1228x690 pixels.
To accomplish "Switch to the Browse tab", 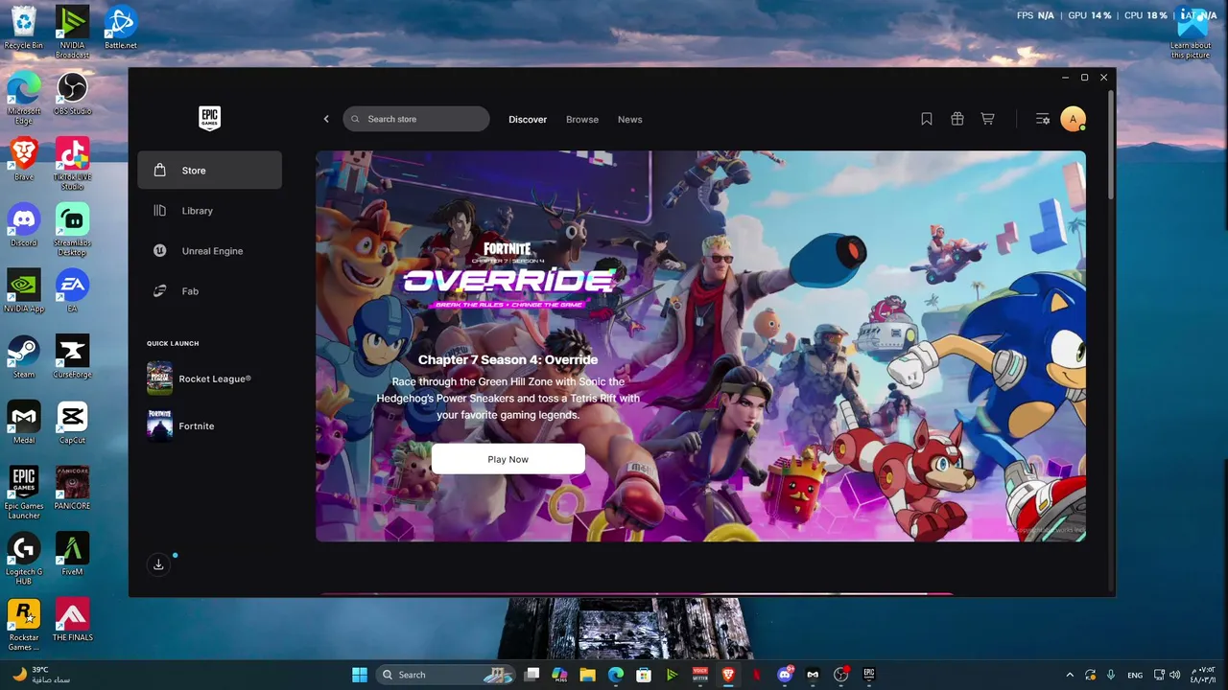I will (x=582, y=120).
